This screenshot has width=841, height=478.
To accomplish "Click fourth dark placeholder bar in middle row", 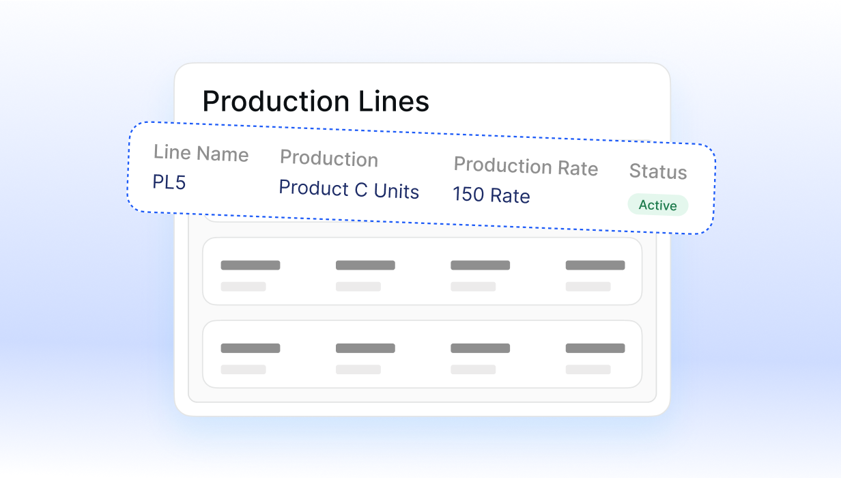I will tap(595, 265).
